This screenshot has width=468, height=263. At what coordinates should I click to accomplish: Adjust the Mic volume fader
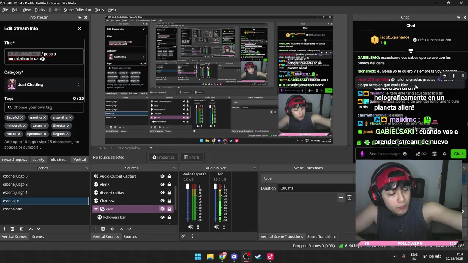215,187
